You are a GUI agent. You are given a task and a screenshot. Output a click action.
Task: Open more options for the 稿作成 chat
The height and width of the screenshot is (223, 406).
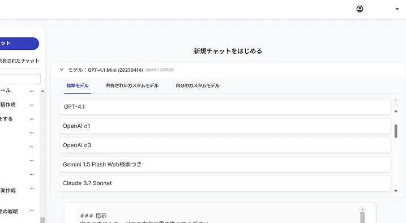coord(32,105)
